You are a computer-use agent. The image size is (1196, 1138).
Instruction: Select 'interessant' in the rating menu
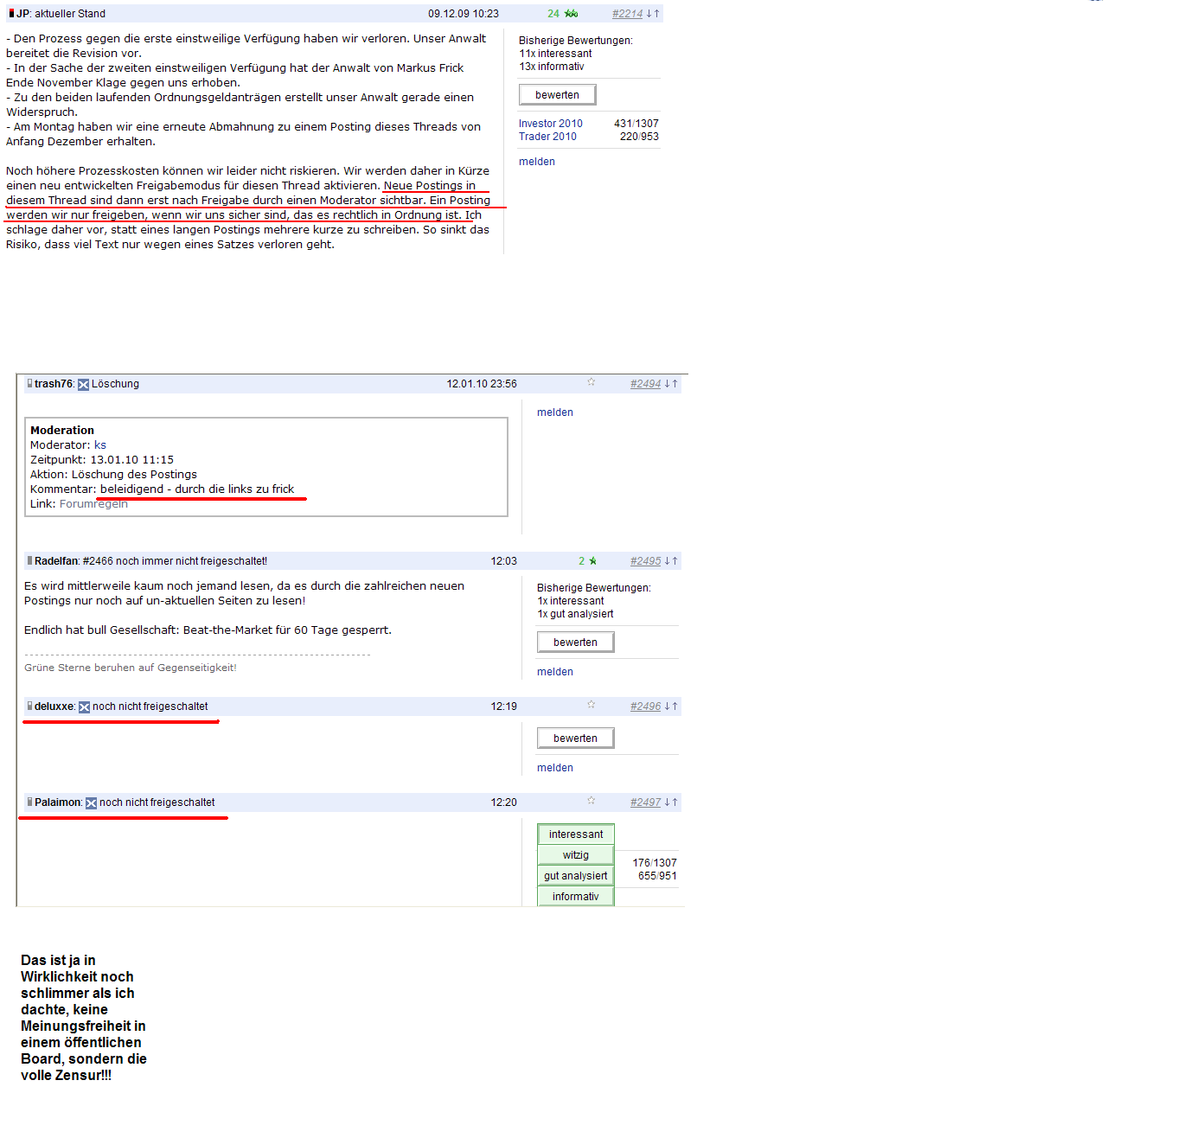(576, 834)
